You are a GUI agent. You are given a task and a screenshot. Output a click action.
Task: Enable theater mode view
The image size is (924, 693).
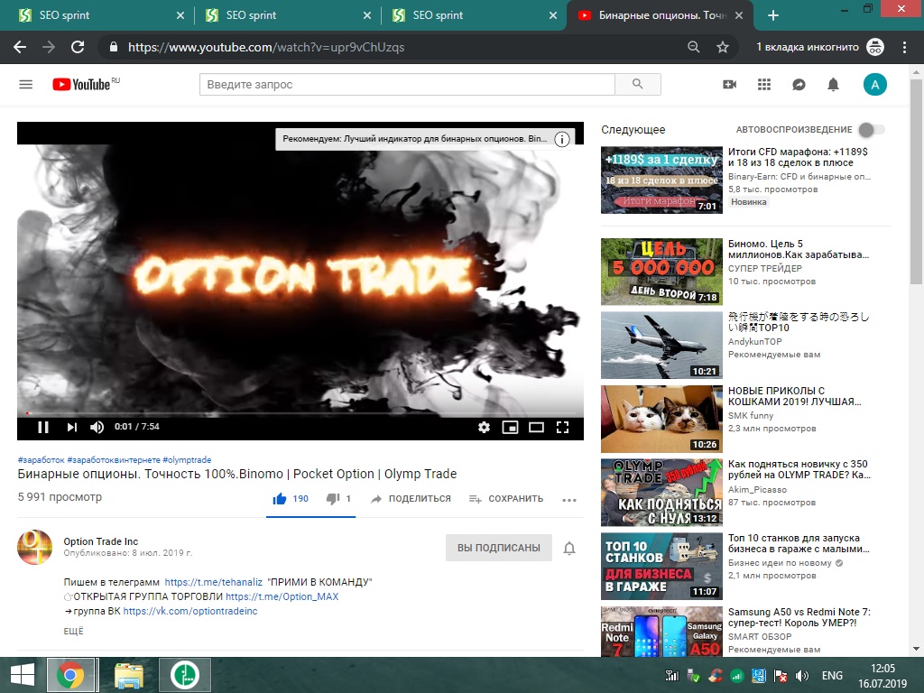(x=536, y=427)
